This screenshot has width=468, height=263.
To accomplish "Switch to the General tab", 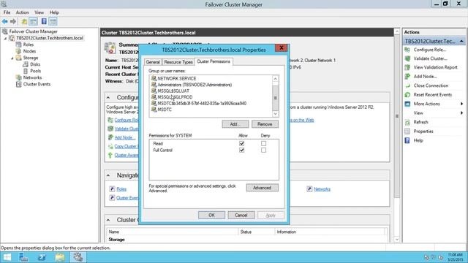I will coord(153,62).
